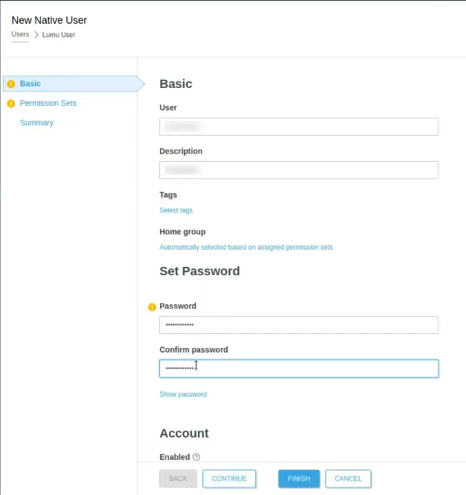The image size is (466, 495).
Task: Open the Basic step in sidebar
Action: [x=31, y=84]
